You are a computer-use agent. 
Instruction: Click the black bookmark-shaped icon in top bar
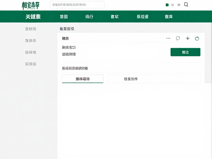click(x=186, y=5)
